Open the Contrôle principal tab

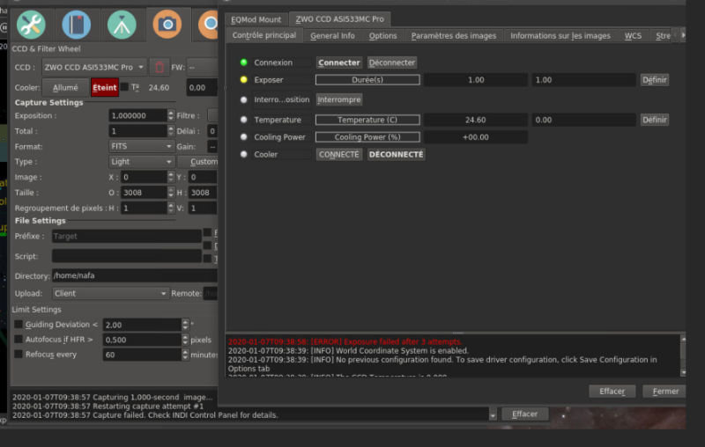(264, 35)
